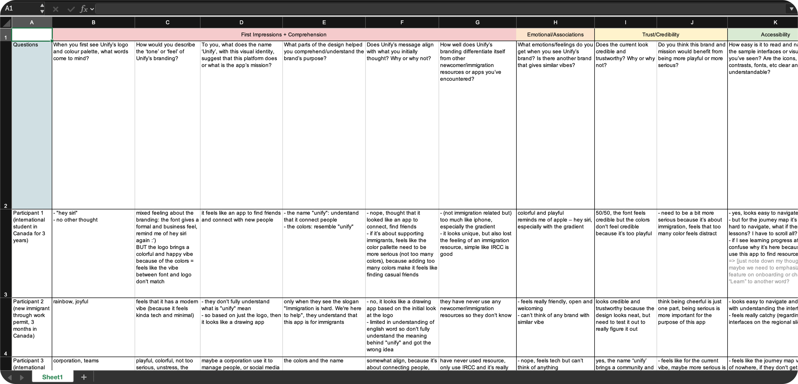Click the confirm entry checkmark icon
Image resolution: width=798 pixels, height=384 pixels.
click(x=71, y=9)
